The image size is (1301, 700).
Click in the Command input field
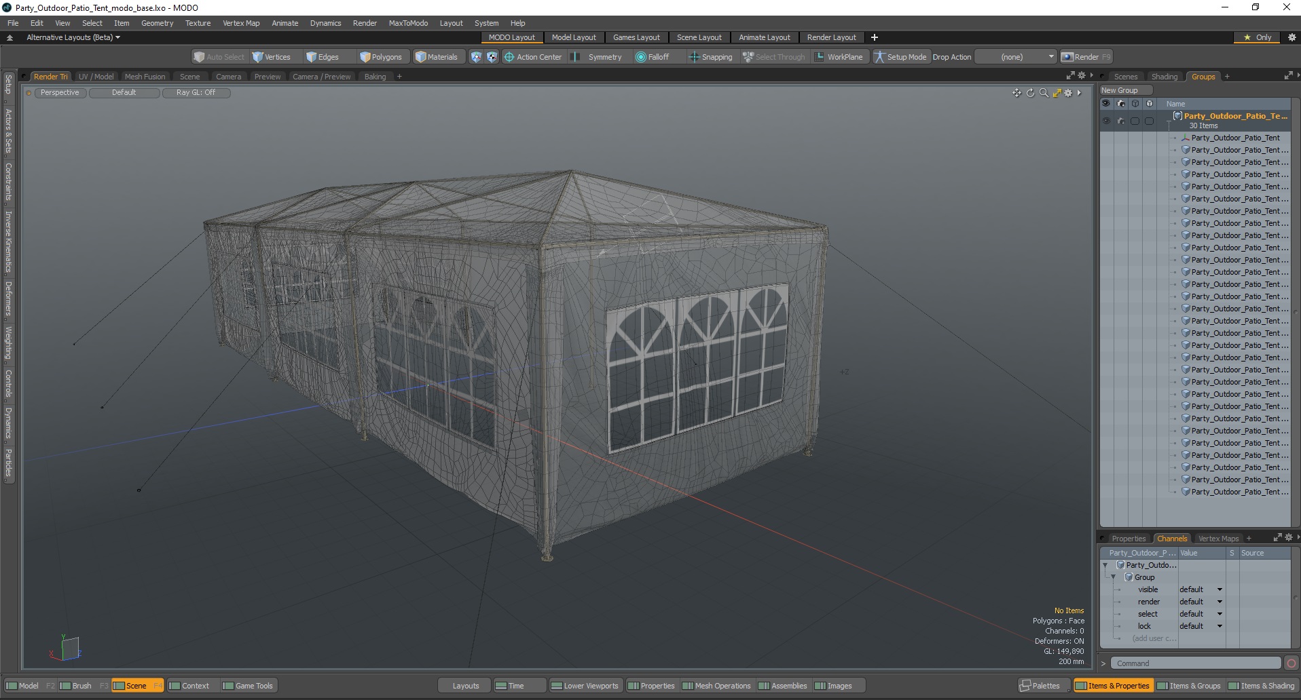1196,663
